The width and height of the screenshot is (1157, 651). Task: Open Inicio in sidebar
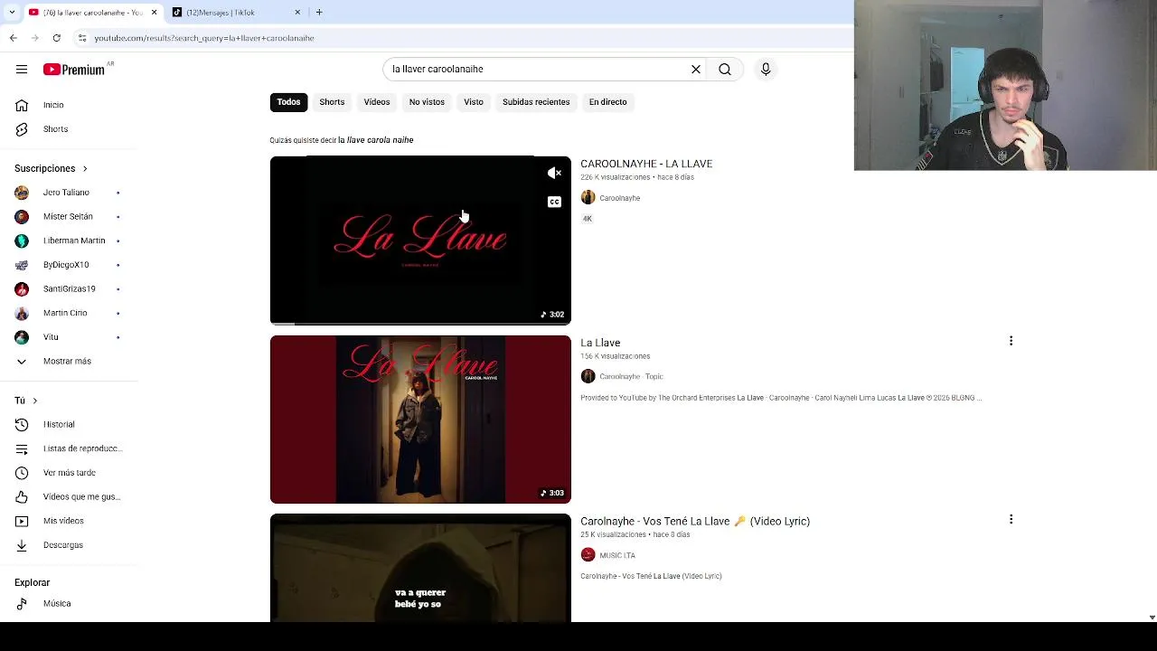tap(53, 105)
